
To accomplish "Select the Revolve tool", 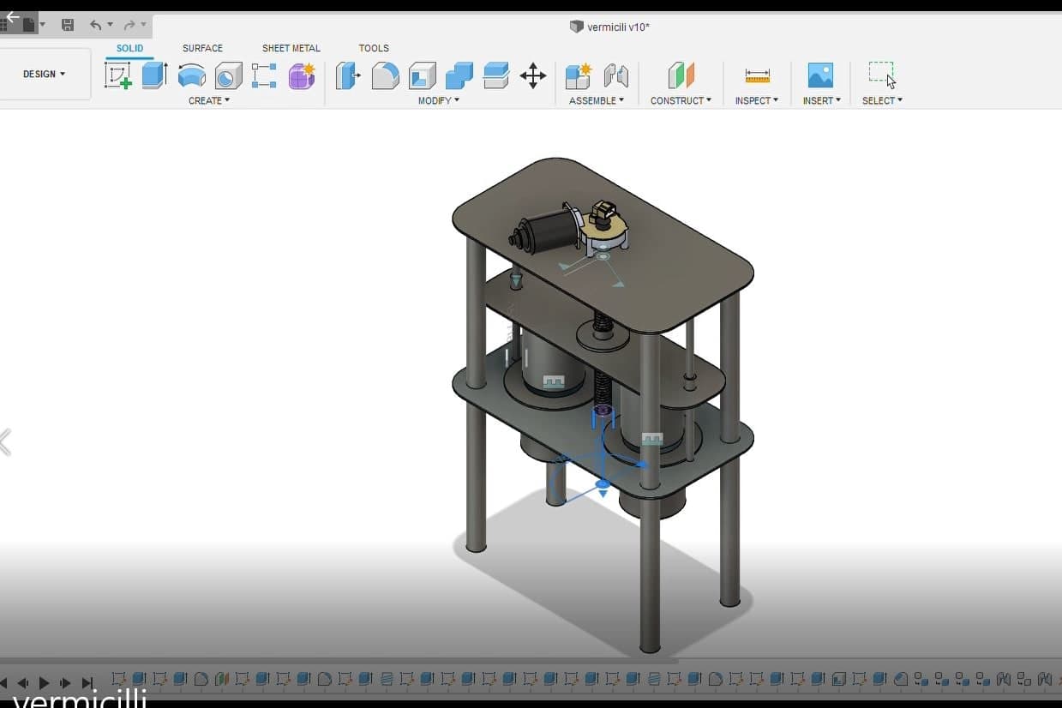I will (191, 75).
